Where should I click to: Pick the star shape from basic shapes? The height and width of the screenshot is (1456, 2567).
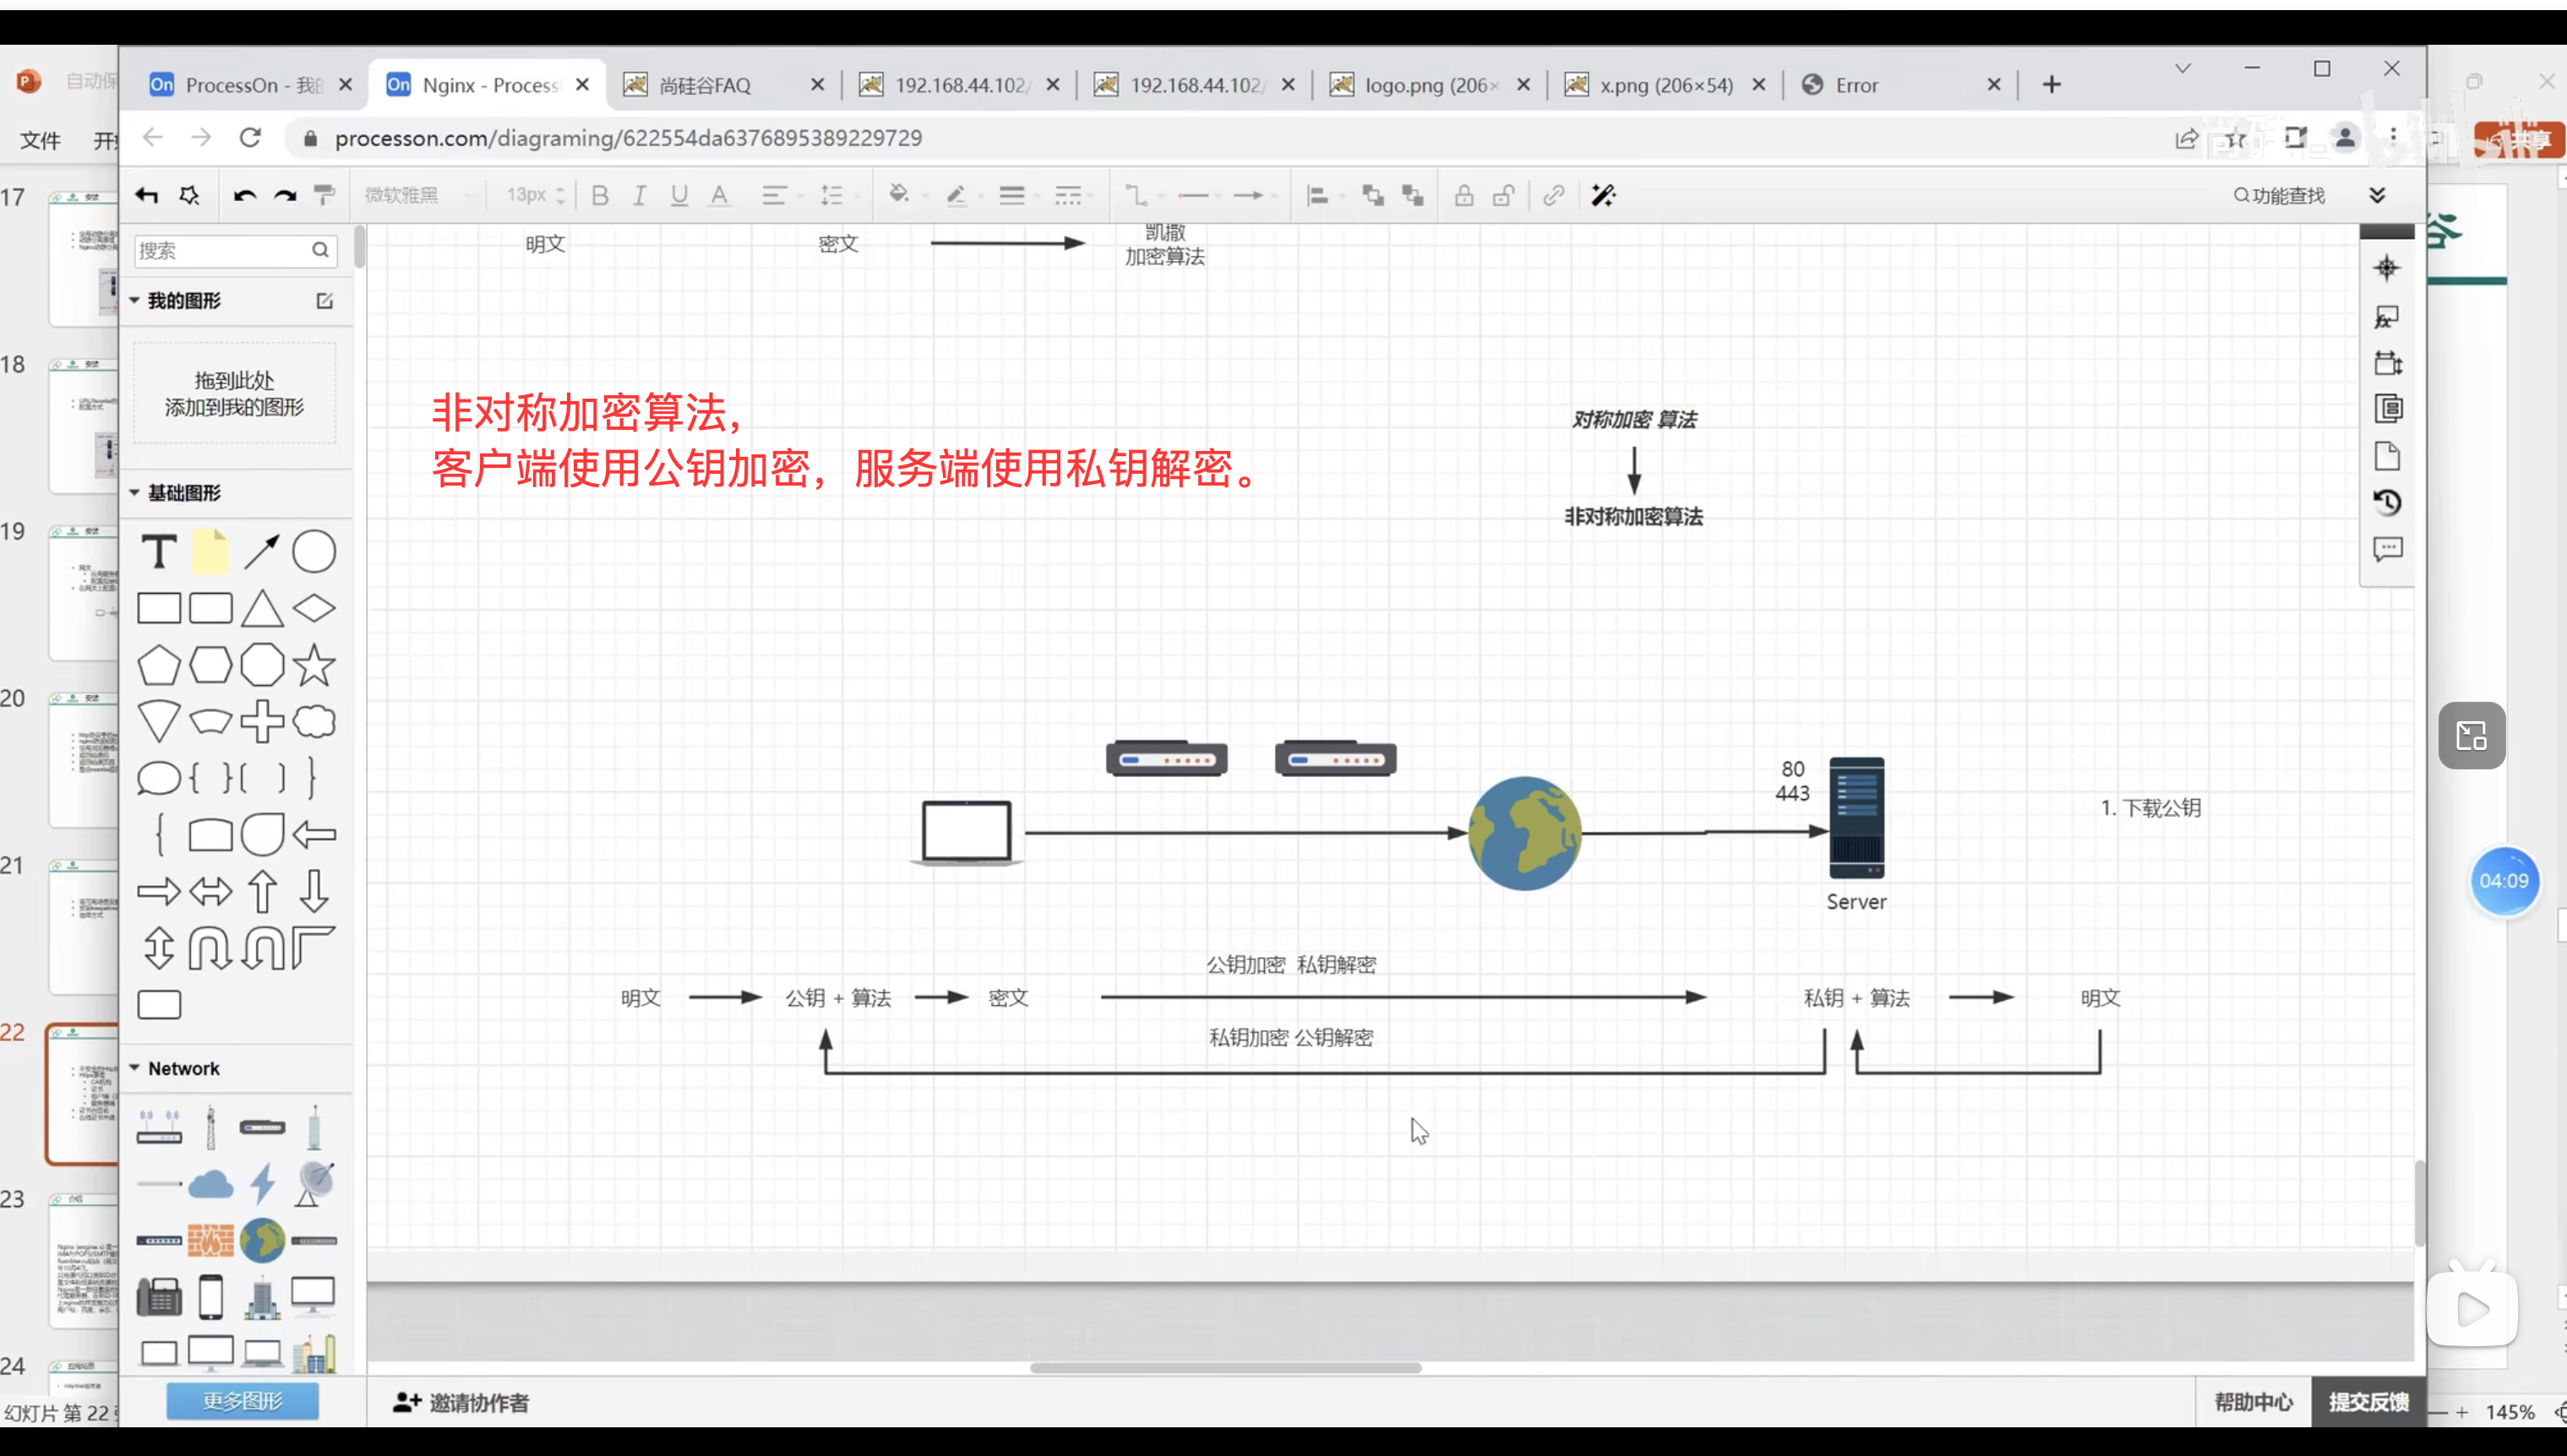pyautogui.click(x=314, y=665)
